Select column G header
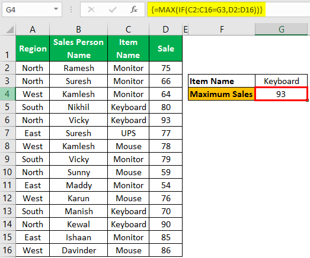 [281, 30]
